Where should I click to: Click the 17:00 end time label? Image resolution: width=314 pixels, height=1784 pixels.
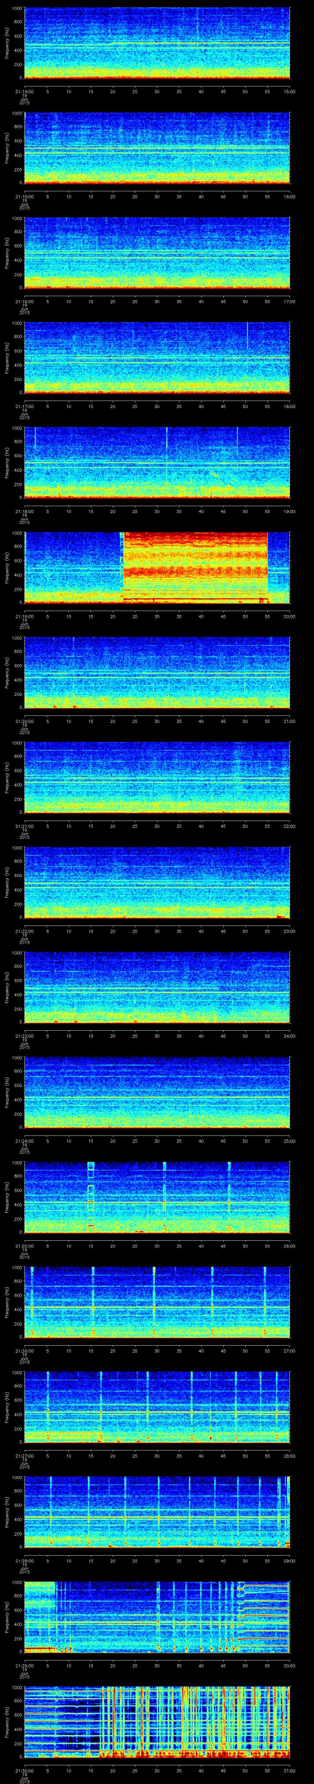[x=290, y=301]
